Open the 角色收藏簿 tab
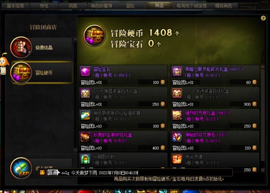Viewport: 270px width, 193px height. coord(102,6)
